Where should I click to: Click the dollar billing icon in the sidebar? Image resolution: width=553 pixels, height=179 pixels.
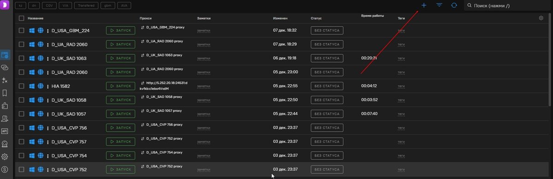[5, 169]
